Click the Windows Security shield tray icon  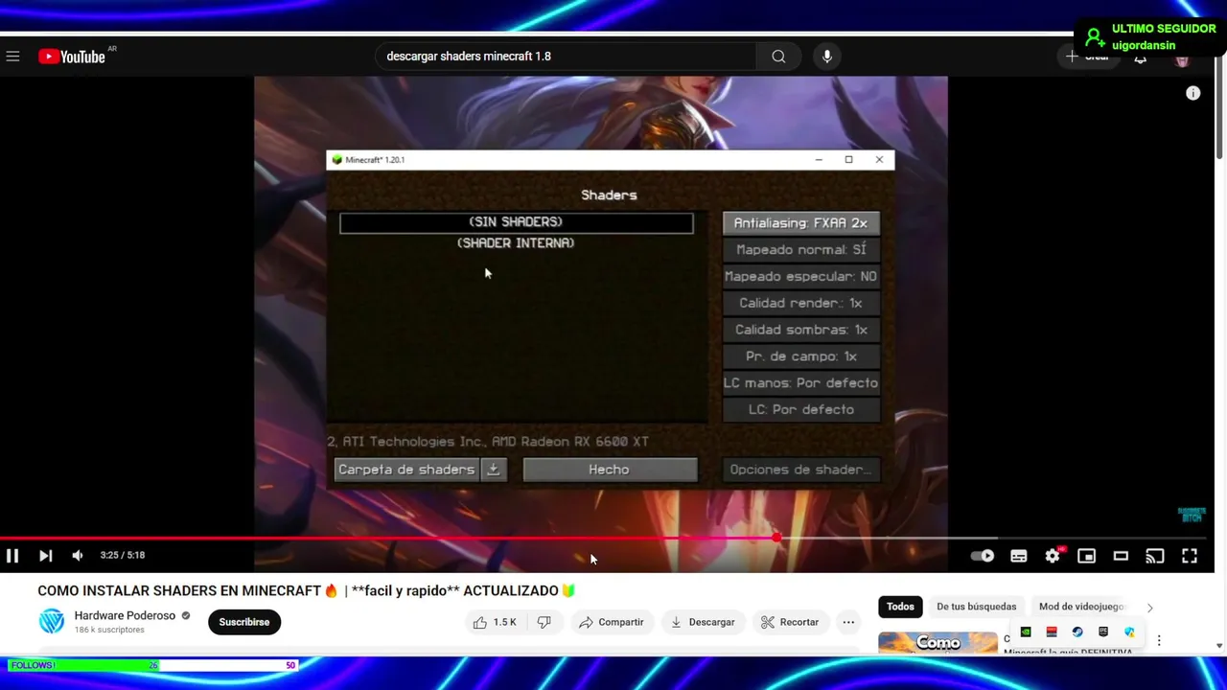tap(1129, 632)
